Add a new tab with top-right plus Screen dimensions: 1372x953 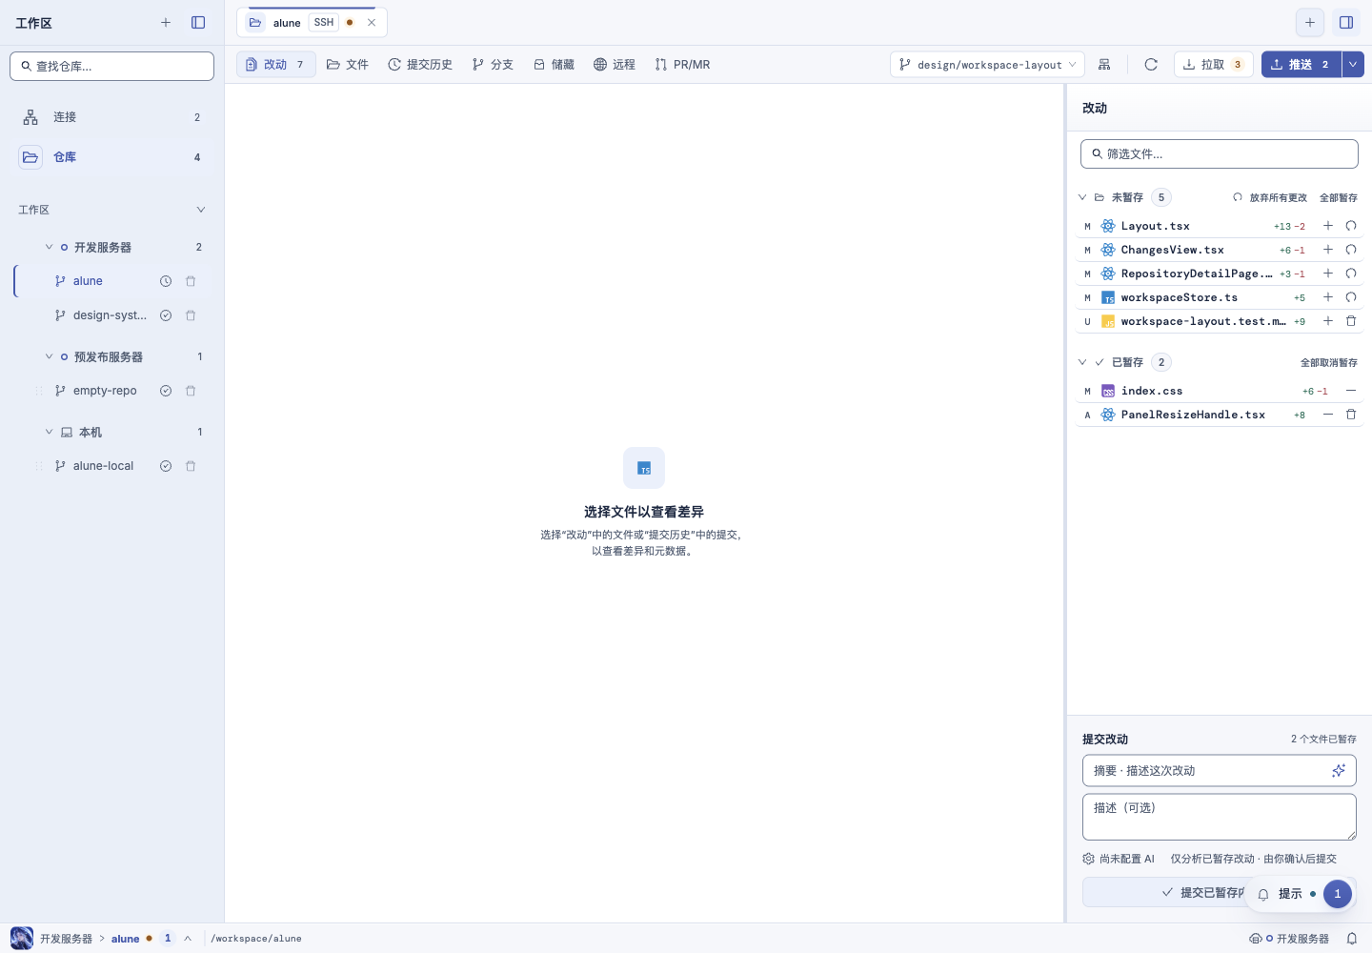click(1310, 23)
